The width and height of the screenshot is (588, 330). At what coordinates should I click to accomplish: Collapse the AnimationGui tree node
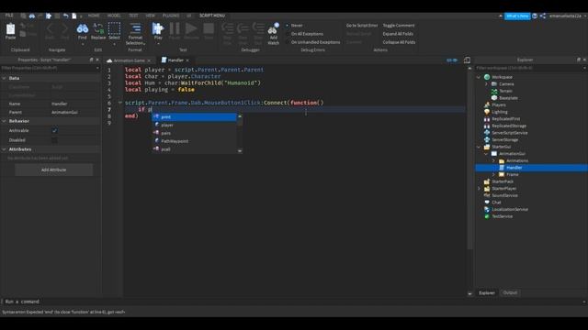click(x=486, y=154)
